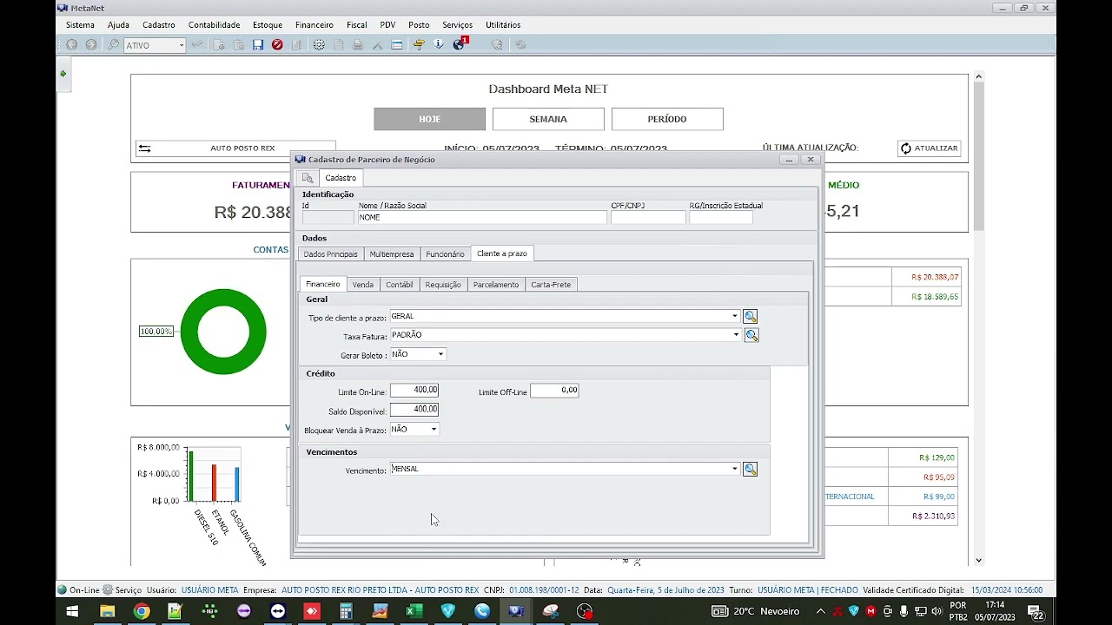Screen dimensions: 1112x625
Task: Click the red cancel circle toolbar icon
Action: pos(277,44)
